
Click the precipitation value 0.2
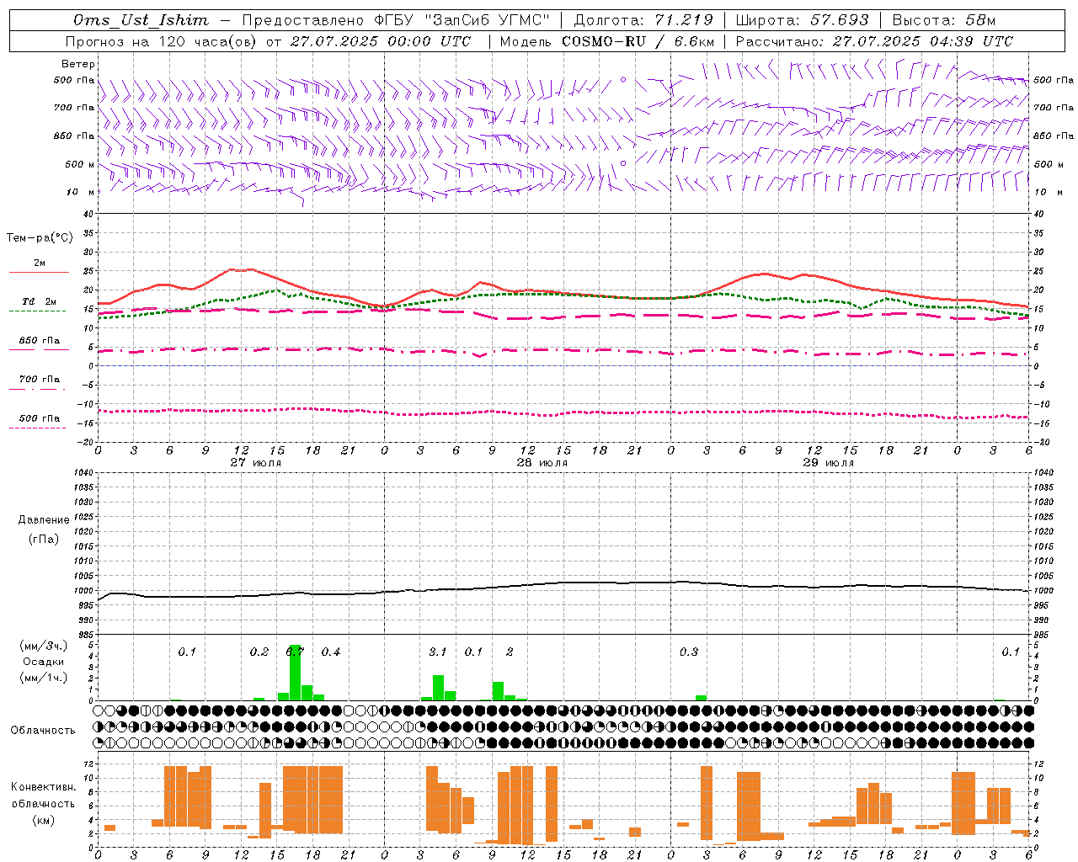pos(259,652)
